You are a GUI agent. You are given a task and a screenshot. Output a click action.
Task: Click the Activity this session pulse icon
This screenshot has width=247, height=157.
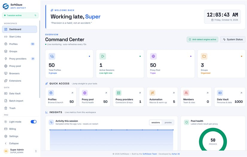point(51,122)
